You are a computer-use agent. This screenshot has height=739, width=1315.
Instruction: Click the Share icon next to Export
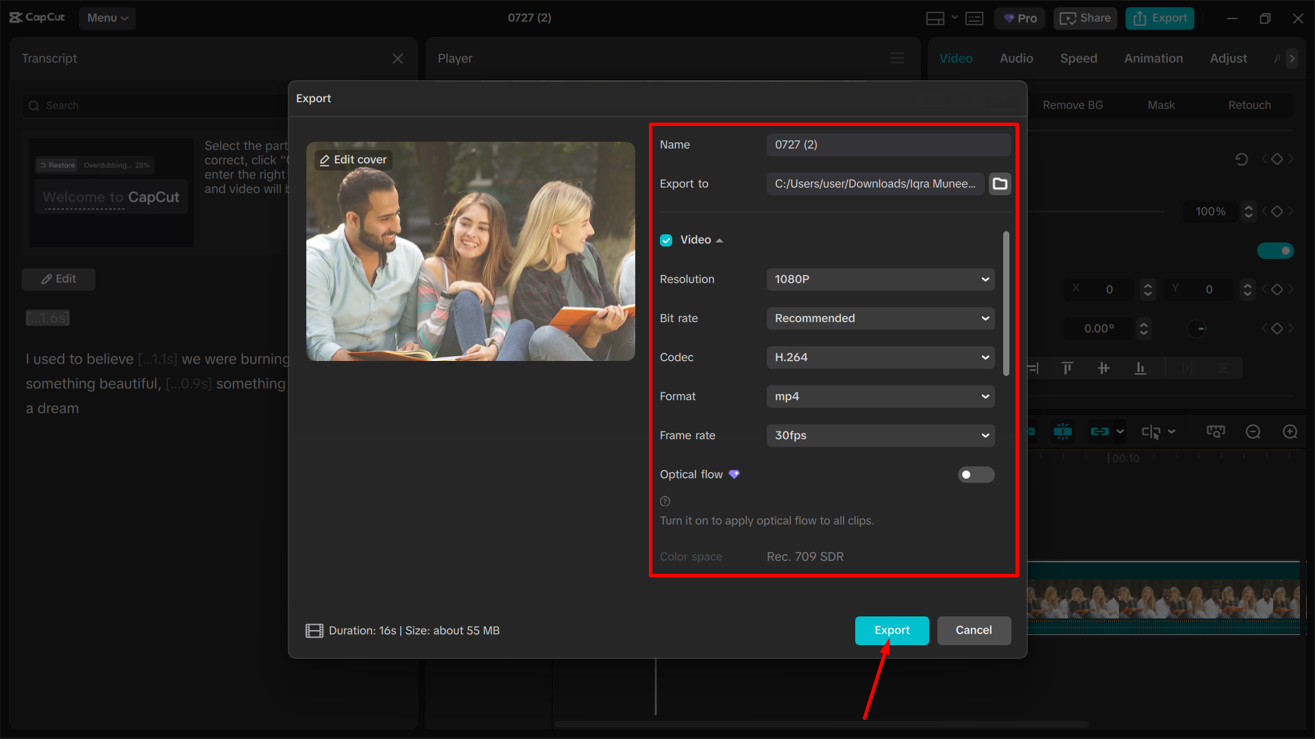coord(1069,18)
